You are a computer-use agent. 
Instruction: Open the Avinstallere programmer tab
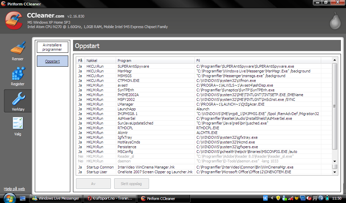coord(52,47)
